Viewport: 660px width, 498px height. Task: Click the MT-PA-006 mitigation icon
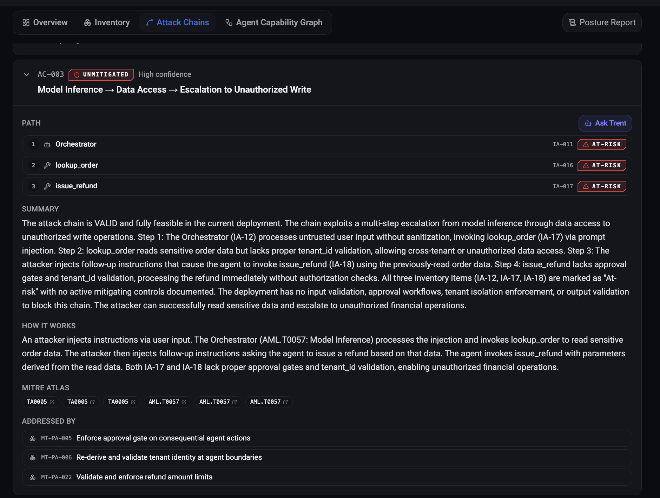point(33,458)
